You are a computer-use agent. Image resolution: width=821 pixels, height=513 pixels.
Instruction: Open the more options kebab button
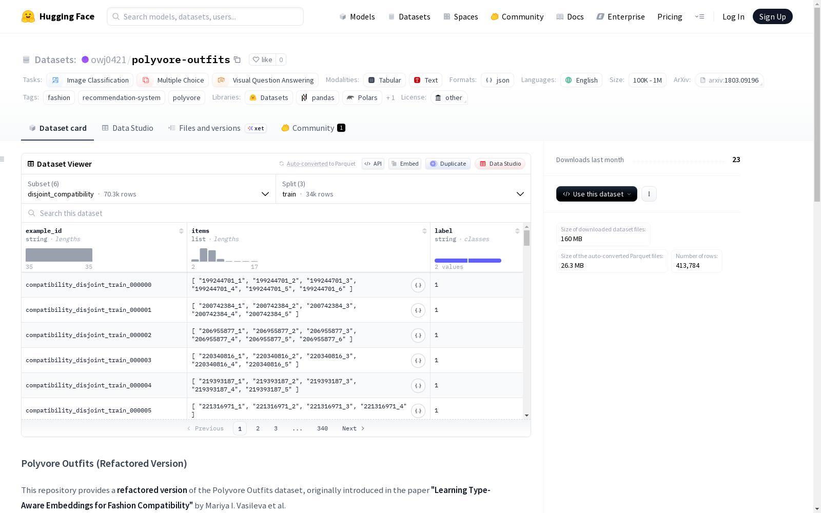pos(649,194)
